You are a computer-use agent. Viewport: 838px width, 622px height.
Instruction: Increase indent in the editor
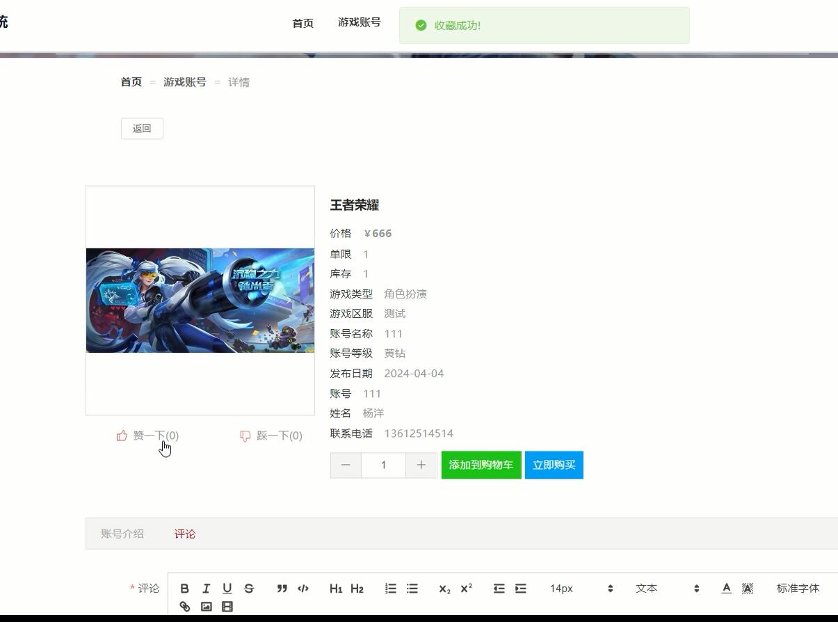click(x=521, y=588)
